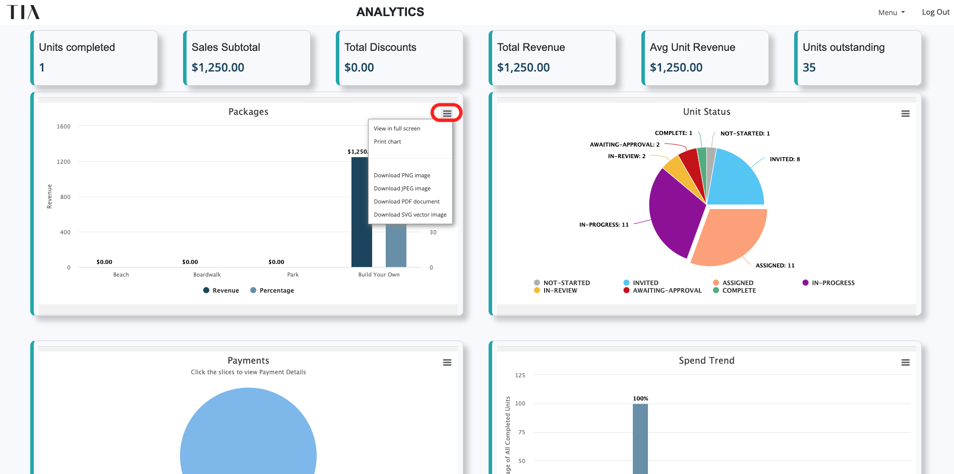Click the Build Your Own axis label
Viewport: 954px width, 474px height.
[x=379, y=275]
